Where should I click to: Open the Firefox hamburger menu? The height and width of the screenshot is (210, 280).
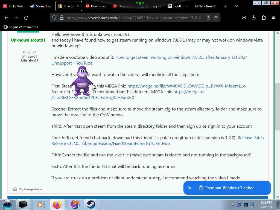click(x=273, y=17)
